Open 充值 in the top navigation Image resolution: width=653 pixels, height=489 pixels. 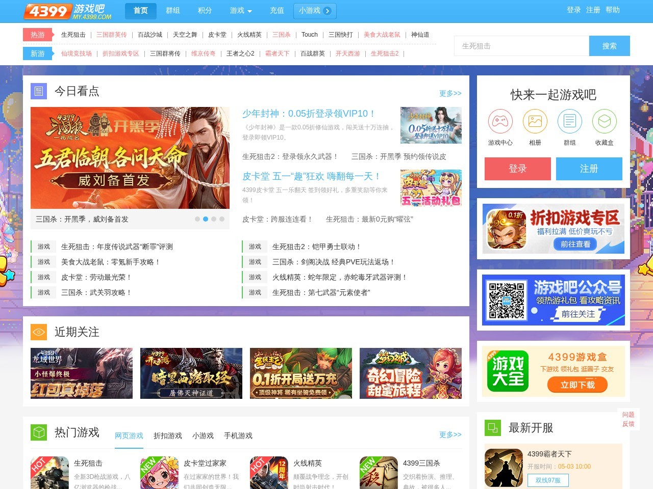tap(277, 11)
